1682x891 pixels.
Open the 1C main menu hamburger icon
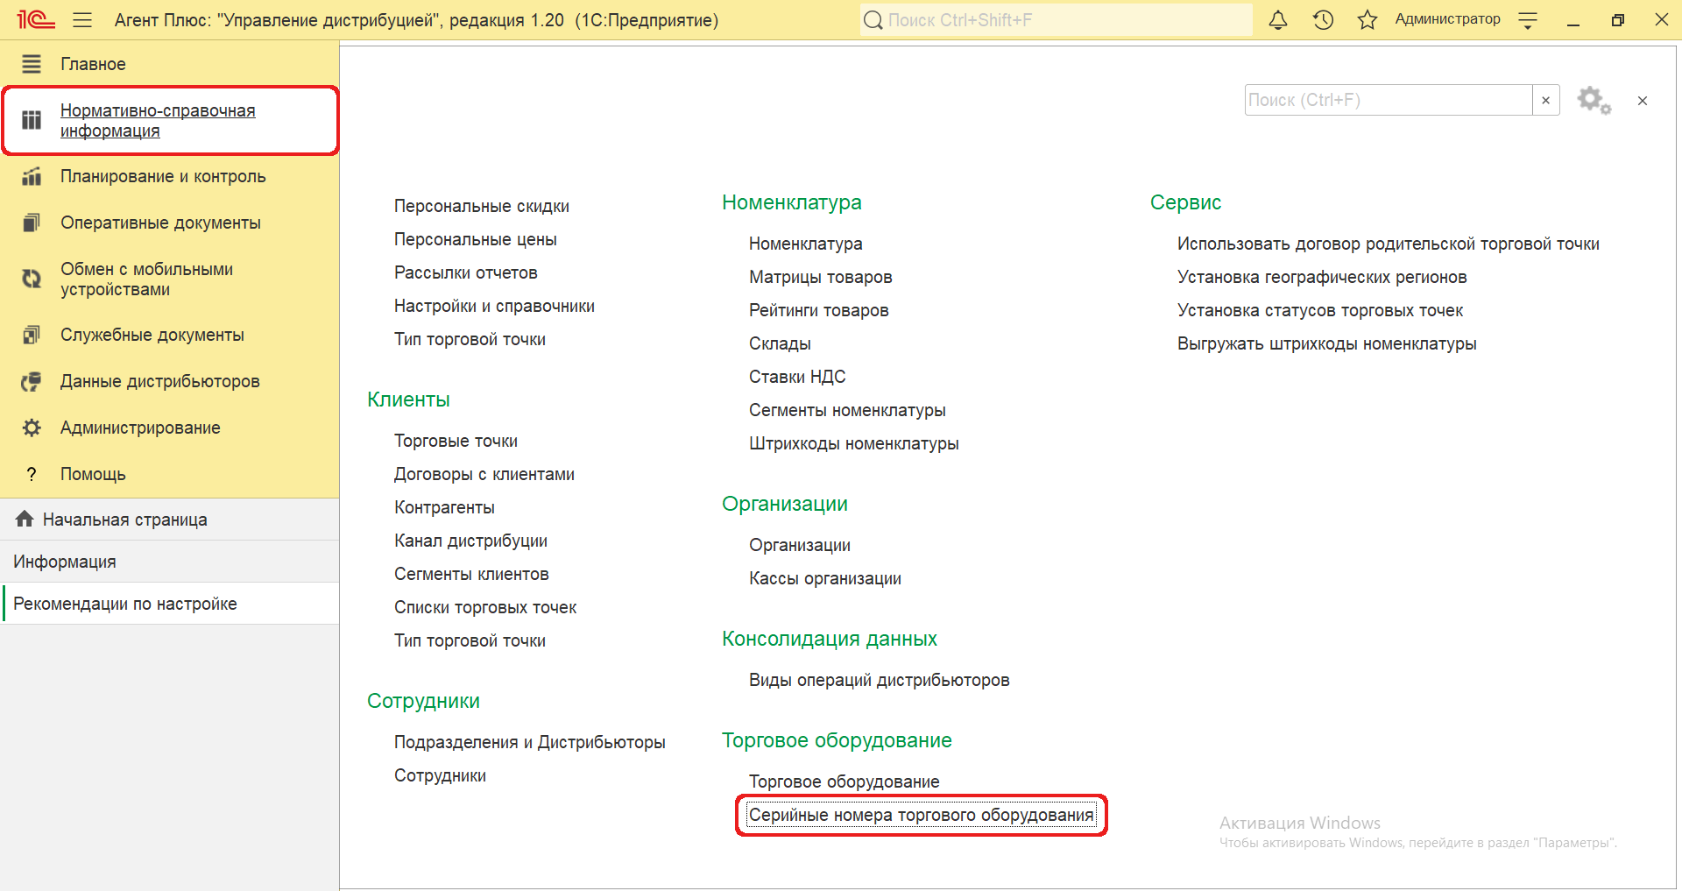tap(82, 20)
